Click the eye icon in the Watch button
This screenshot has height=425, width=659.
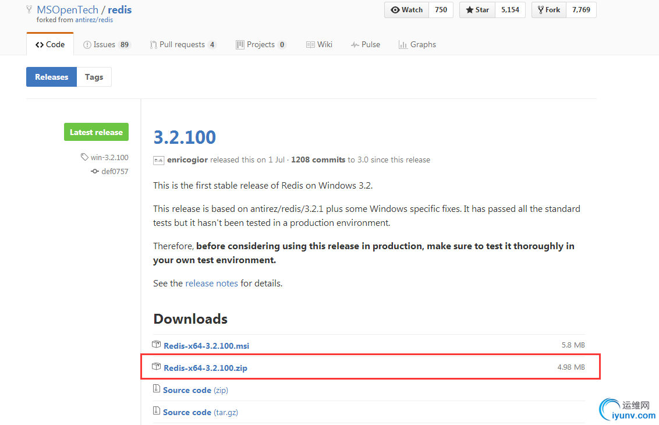pos(395,10)
